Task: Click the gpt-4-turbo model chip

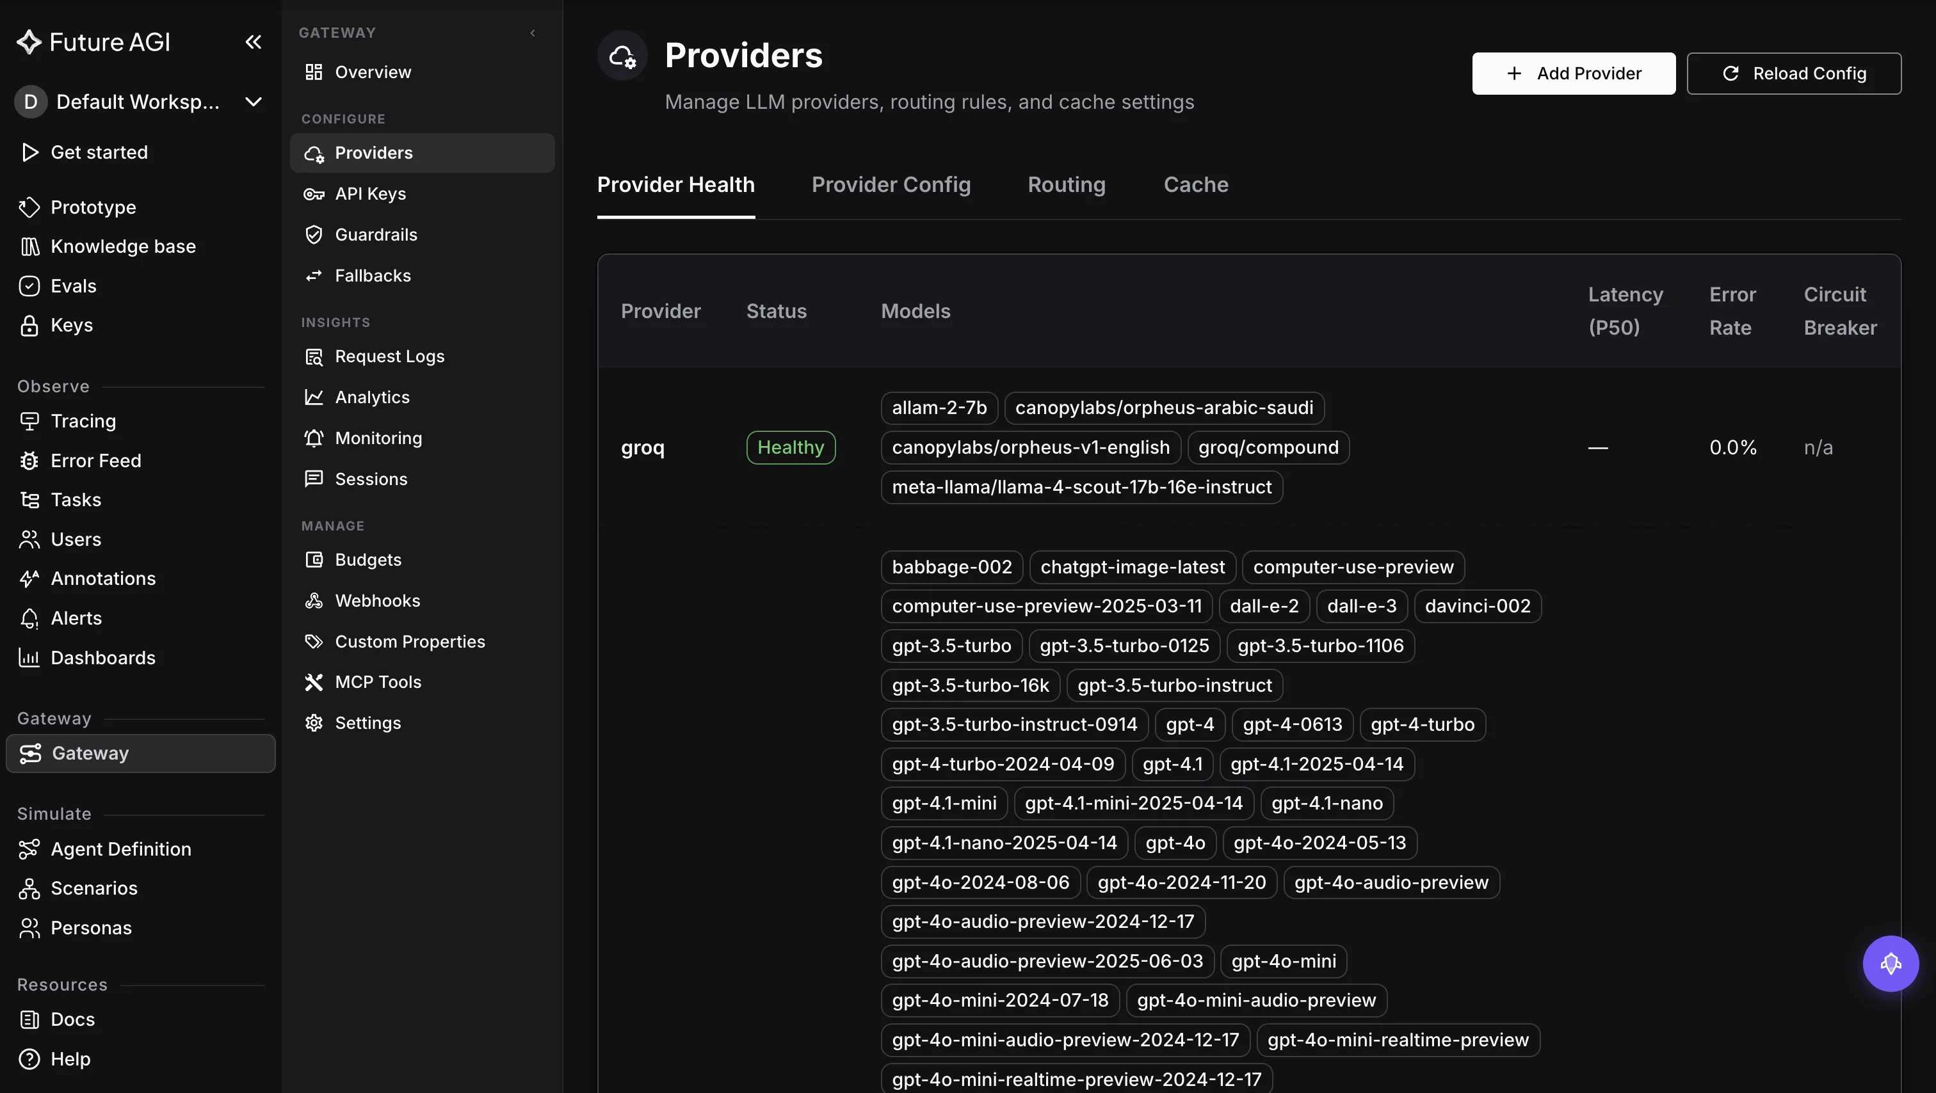Action: (x=1422, y=725)
